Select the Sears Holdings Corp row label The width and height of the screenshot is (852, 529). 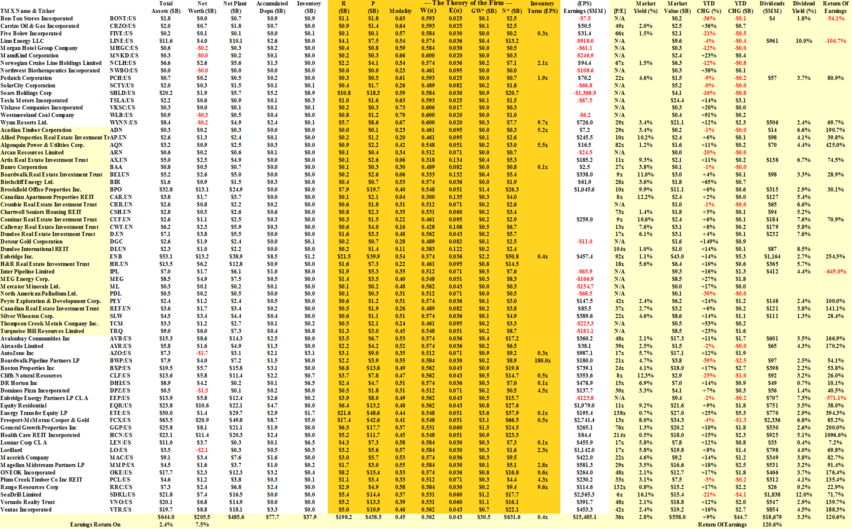pos(26,93)
